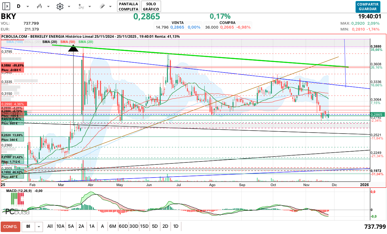Click the 0,3880 price axis label
Viewport: 387px width, 234px height.
pyautogui.click(x=376, y=47)
